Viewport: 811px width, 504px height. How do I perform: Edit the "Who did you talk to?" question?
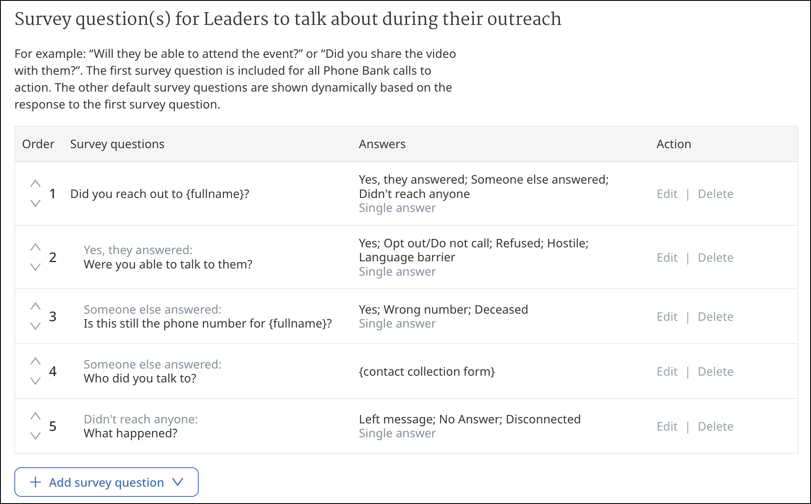tap(667, 371)
